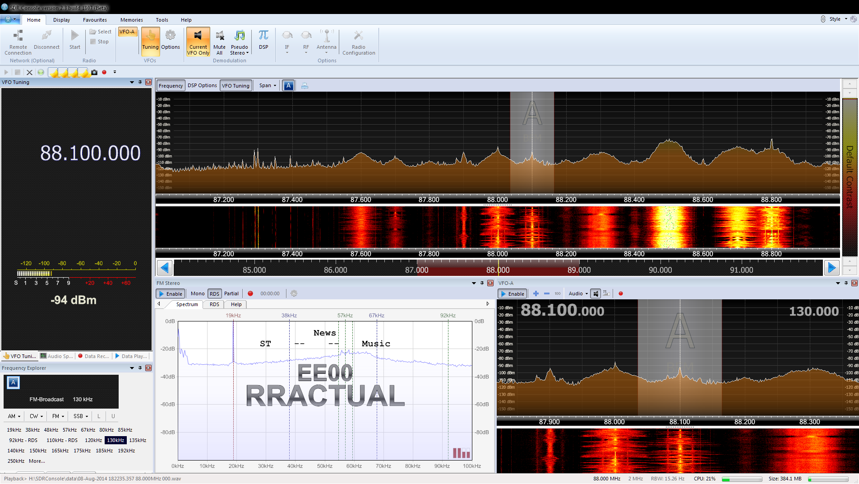Click the red record dot in quick toolbar
Image resolution: width=859 pixels, height=484 pixels.
click(104, 72)
